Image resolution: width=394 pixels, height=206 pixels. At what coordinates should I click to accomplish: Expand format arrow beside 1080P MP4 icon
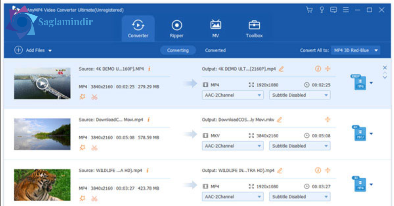tap(371, 83)
